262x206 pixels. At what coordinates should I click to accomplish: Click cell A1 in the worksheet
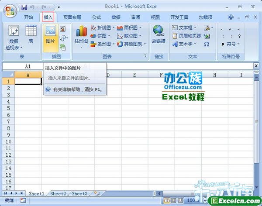[28, 81]
